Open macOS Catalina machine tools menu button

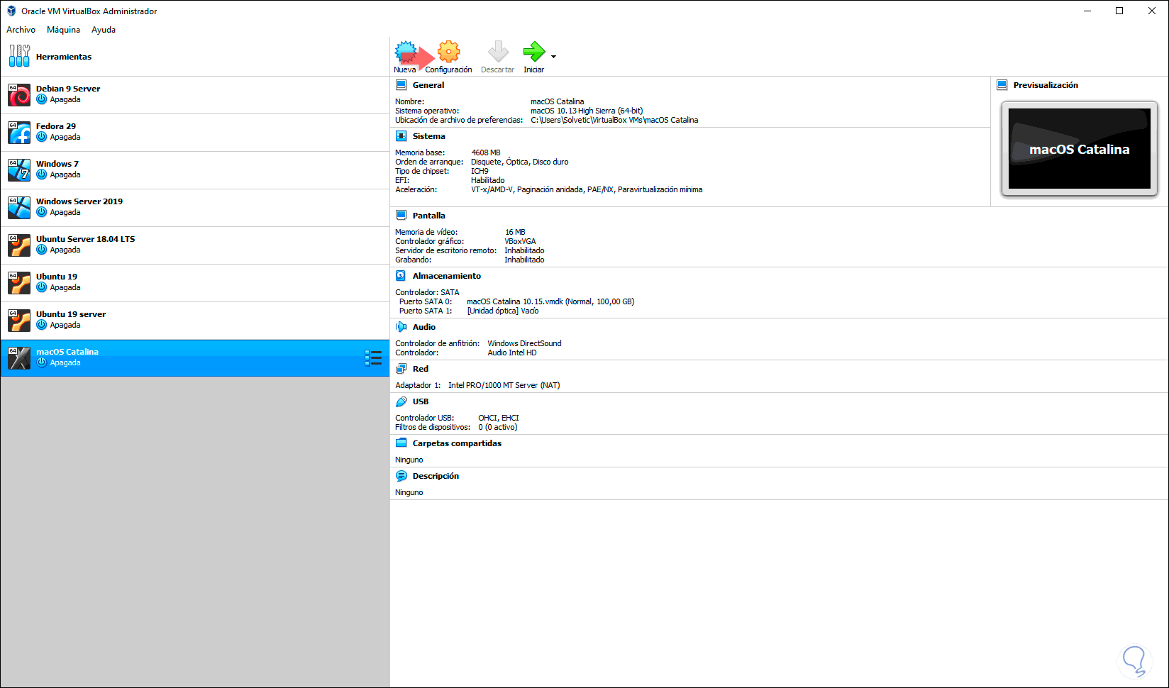(373, 357)
